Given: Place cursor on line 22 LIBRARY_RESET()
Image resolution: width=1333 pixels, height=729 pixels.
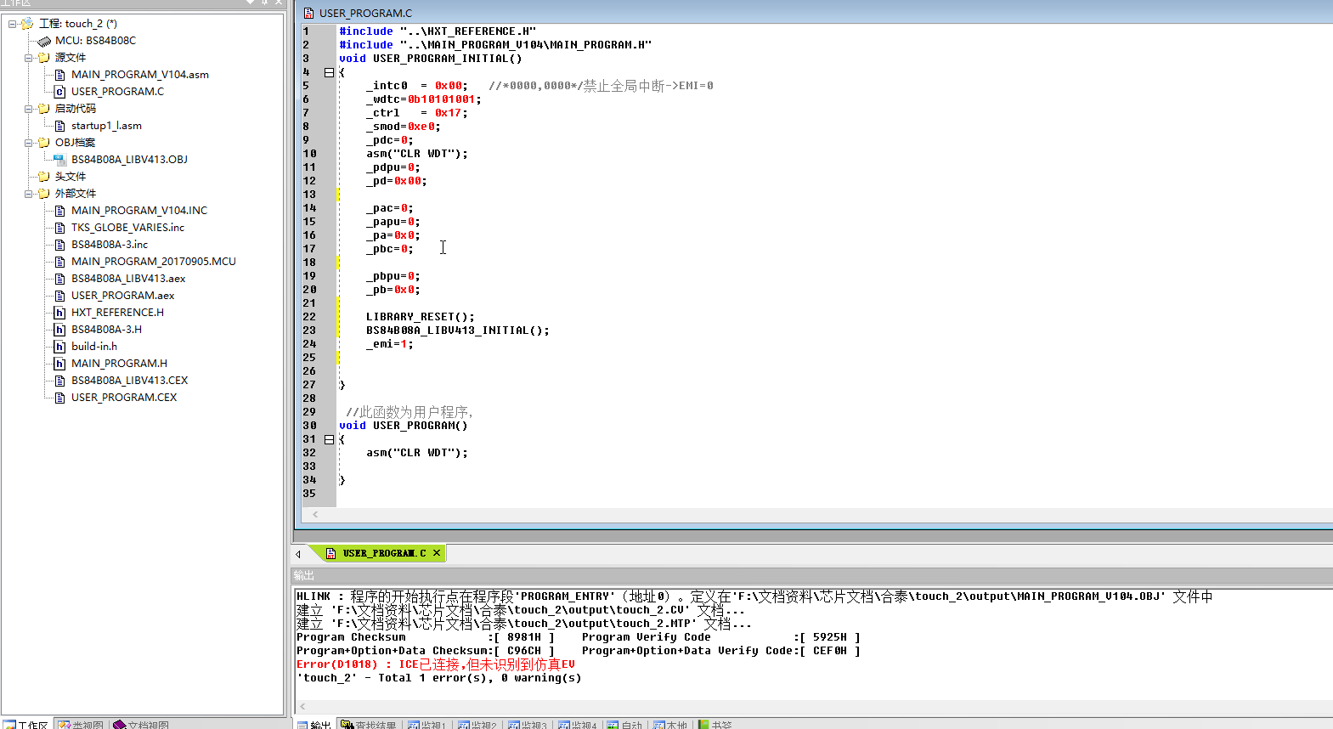Looking at the screenshot, I should pyautogui.click(x=421, y=317).
